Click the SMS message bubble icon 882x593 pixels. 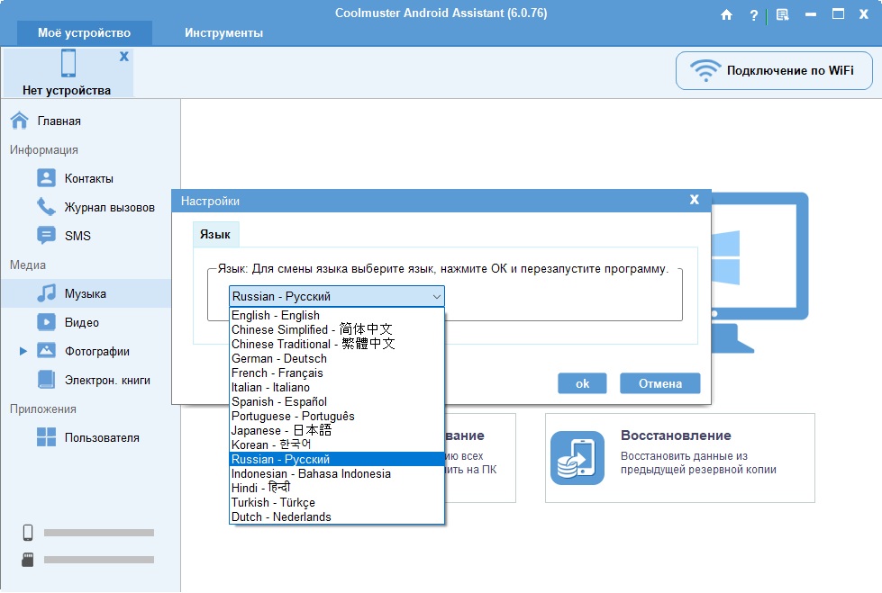[x=47, y=236]
